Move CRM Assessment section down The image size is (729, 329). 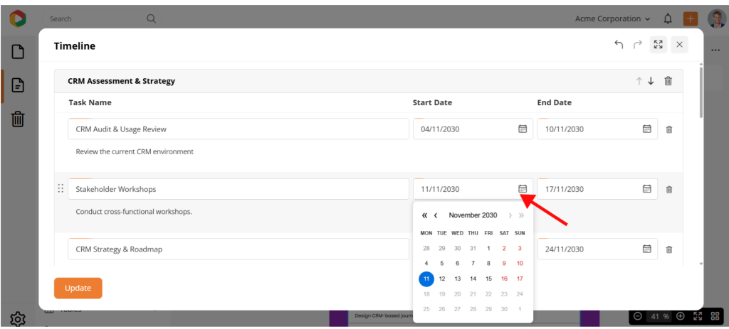[x=651, y=81]
